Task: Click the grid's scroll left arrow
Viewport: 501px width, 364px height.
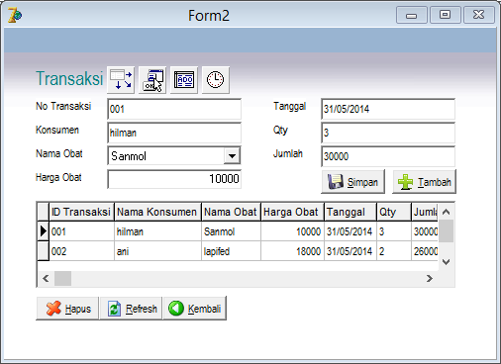Action: click(46, 279)
